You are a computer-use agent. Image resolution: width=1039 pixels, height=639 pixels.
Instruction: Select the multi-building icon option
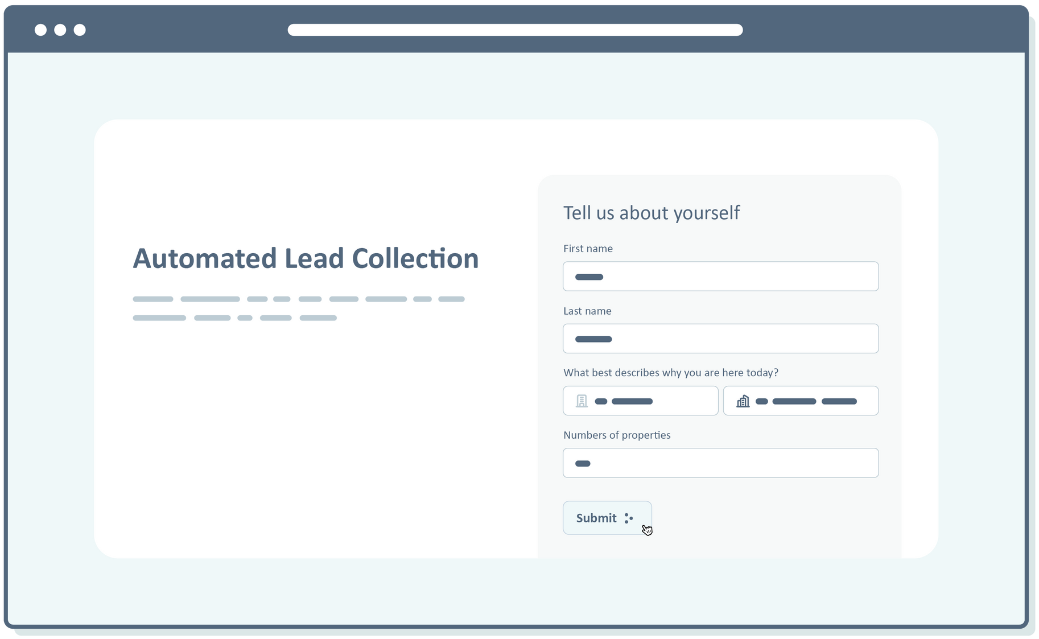(x=800, y=401)
